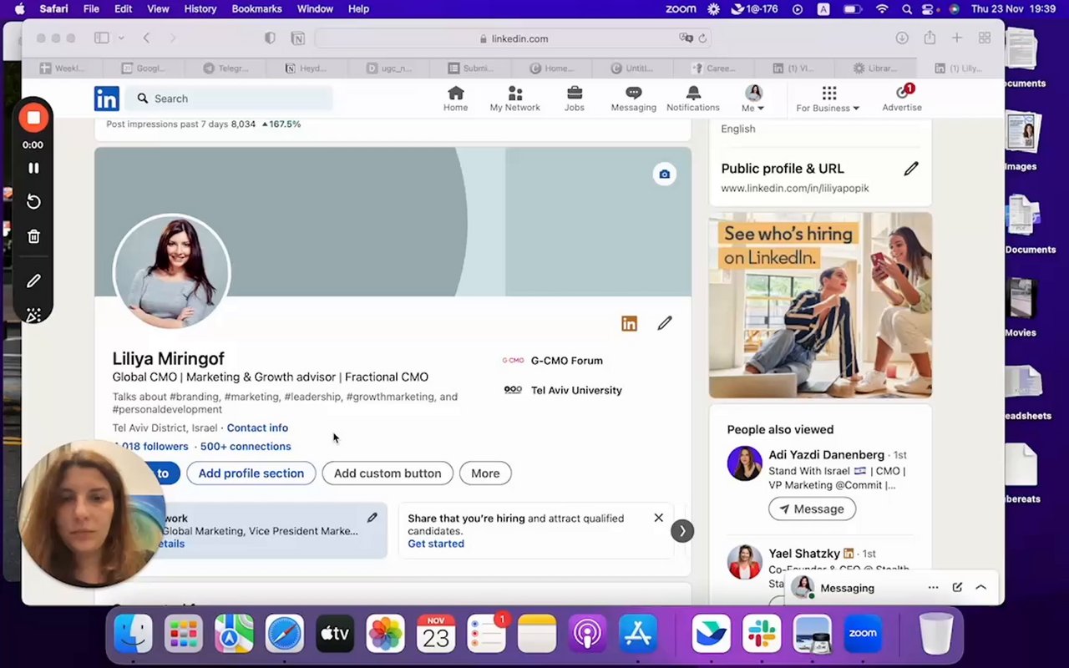The image size is (1069, 668).
Task: Open the File menu
Action: coord(91,9)
